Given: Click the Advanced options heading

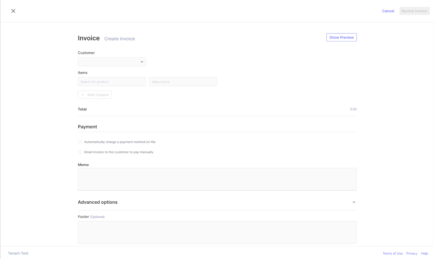Looking at the screenshot, I should (x=98, y=202).
